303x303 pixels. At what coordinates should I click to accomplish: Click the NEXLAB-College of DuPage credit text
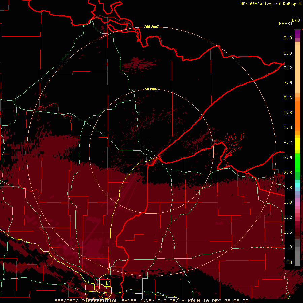pos(269,4)
